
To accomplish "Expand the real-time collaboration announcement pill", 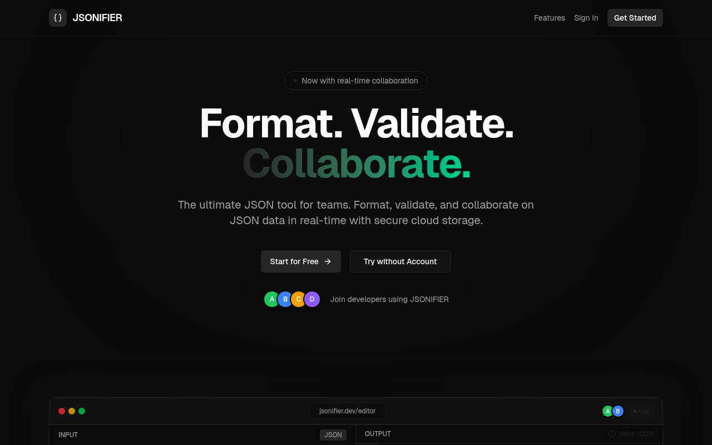I will click(x=356, y=81).
